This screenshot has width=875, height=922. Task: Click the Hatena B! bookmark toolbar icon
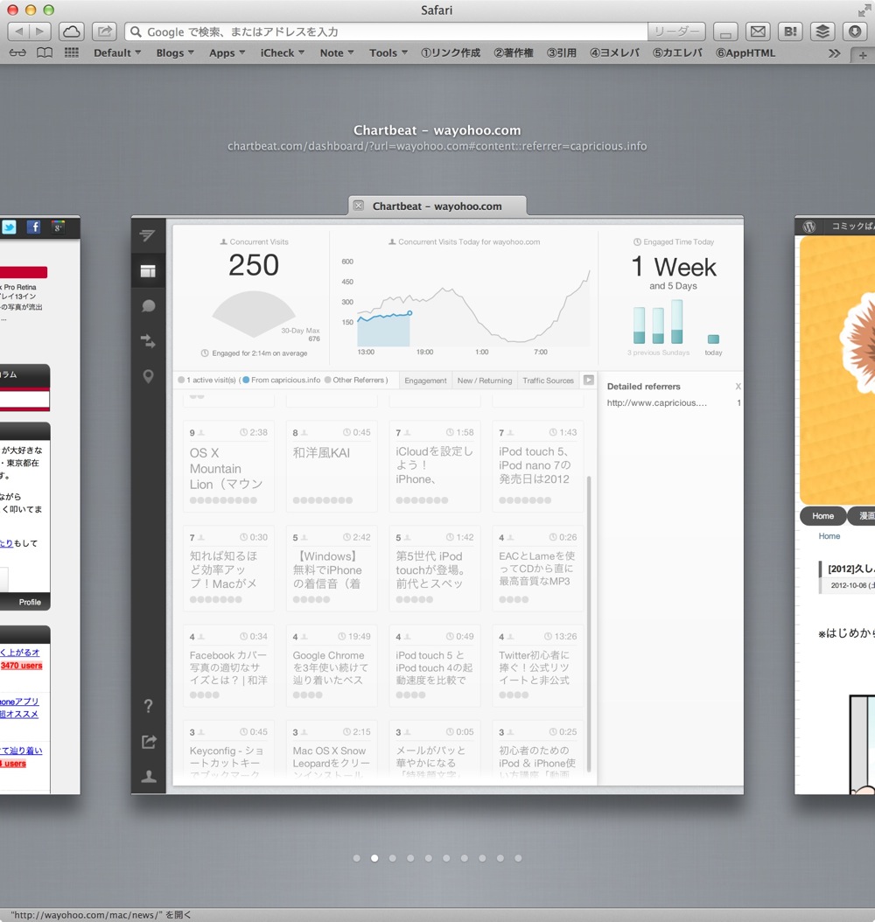[x=790, y=31]
